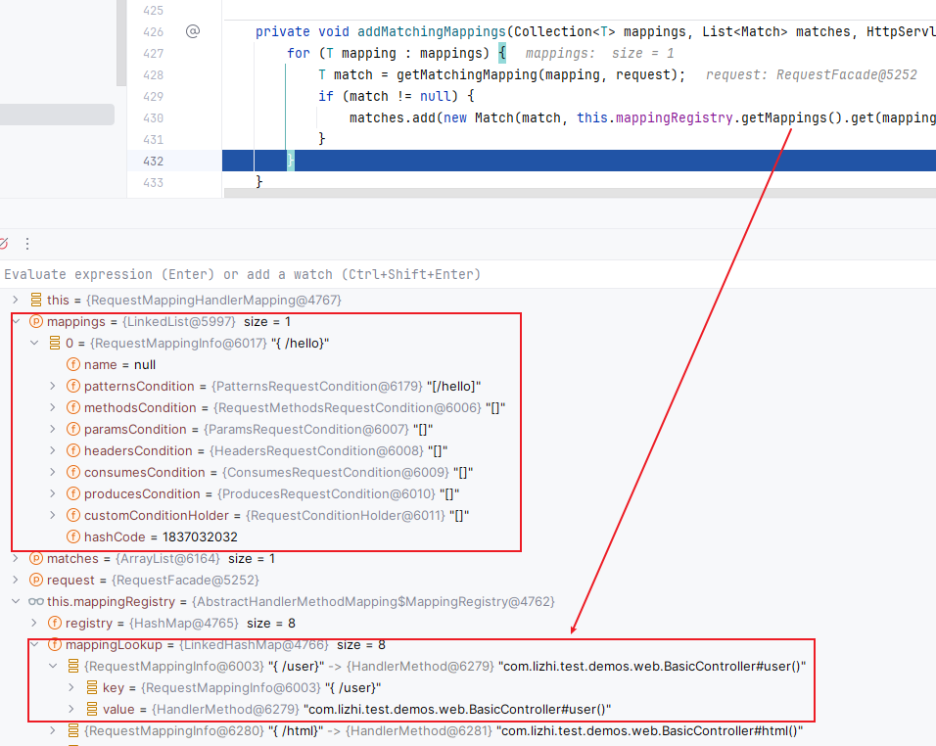Collapse the '{ /user}' RequestMappingInfo@6003 entry
Viewport: 936px width, 746px height.
(x=53, y=666)
